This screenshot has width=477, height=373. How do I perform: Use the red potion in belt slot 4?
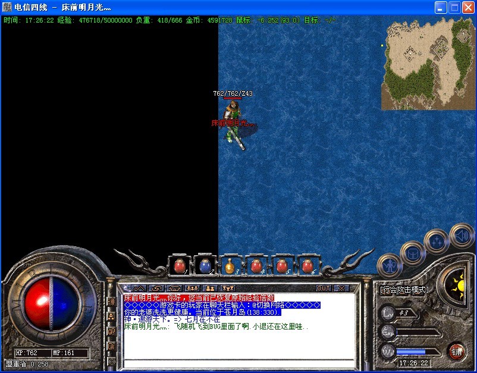click(x=256, y=267)
